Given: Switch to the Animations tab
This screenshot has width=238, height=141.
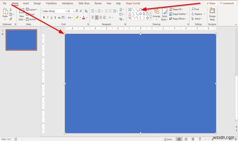Looking at the screenshot, I should click(x=68, y=3).
